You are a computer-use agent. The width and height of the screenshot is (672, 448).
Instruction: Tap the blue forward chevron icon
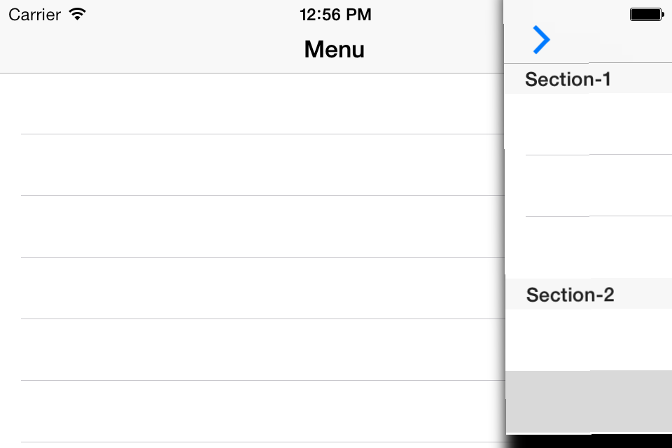[x=541, y=40]
